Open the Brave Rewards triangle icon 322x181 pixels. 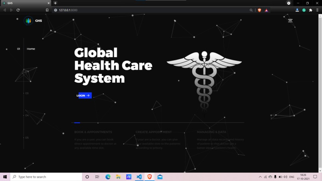[266, 10]
